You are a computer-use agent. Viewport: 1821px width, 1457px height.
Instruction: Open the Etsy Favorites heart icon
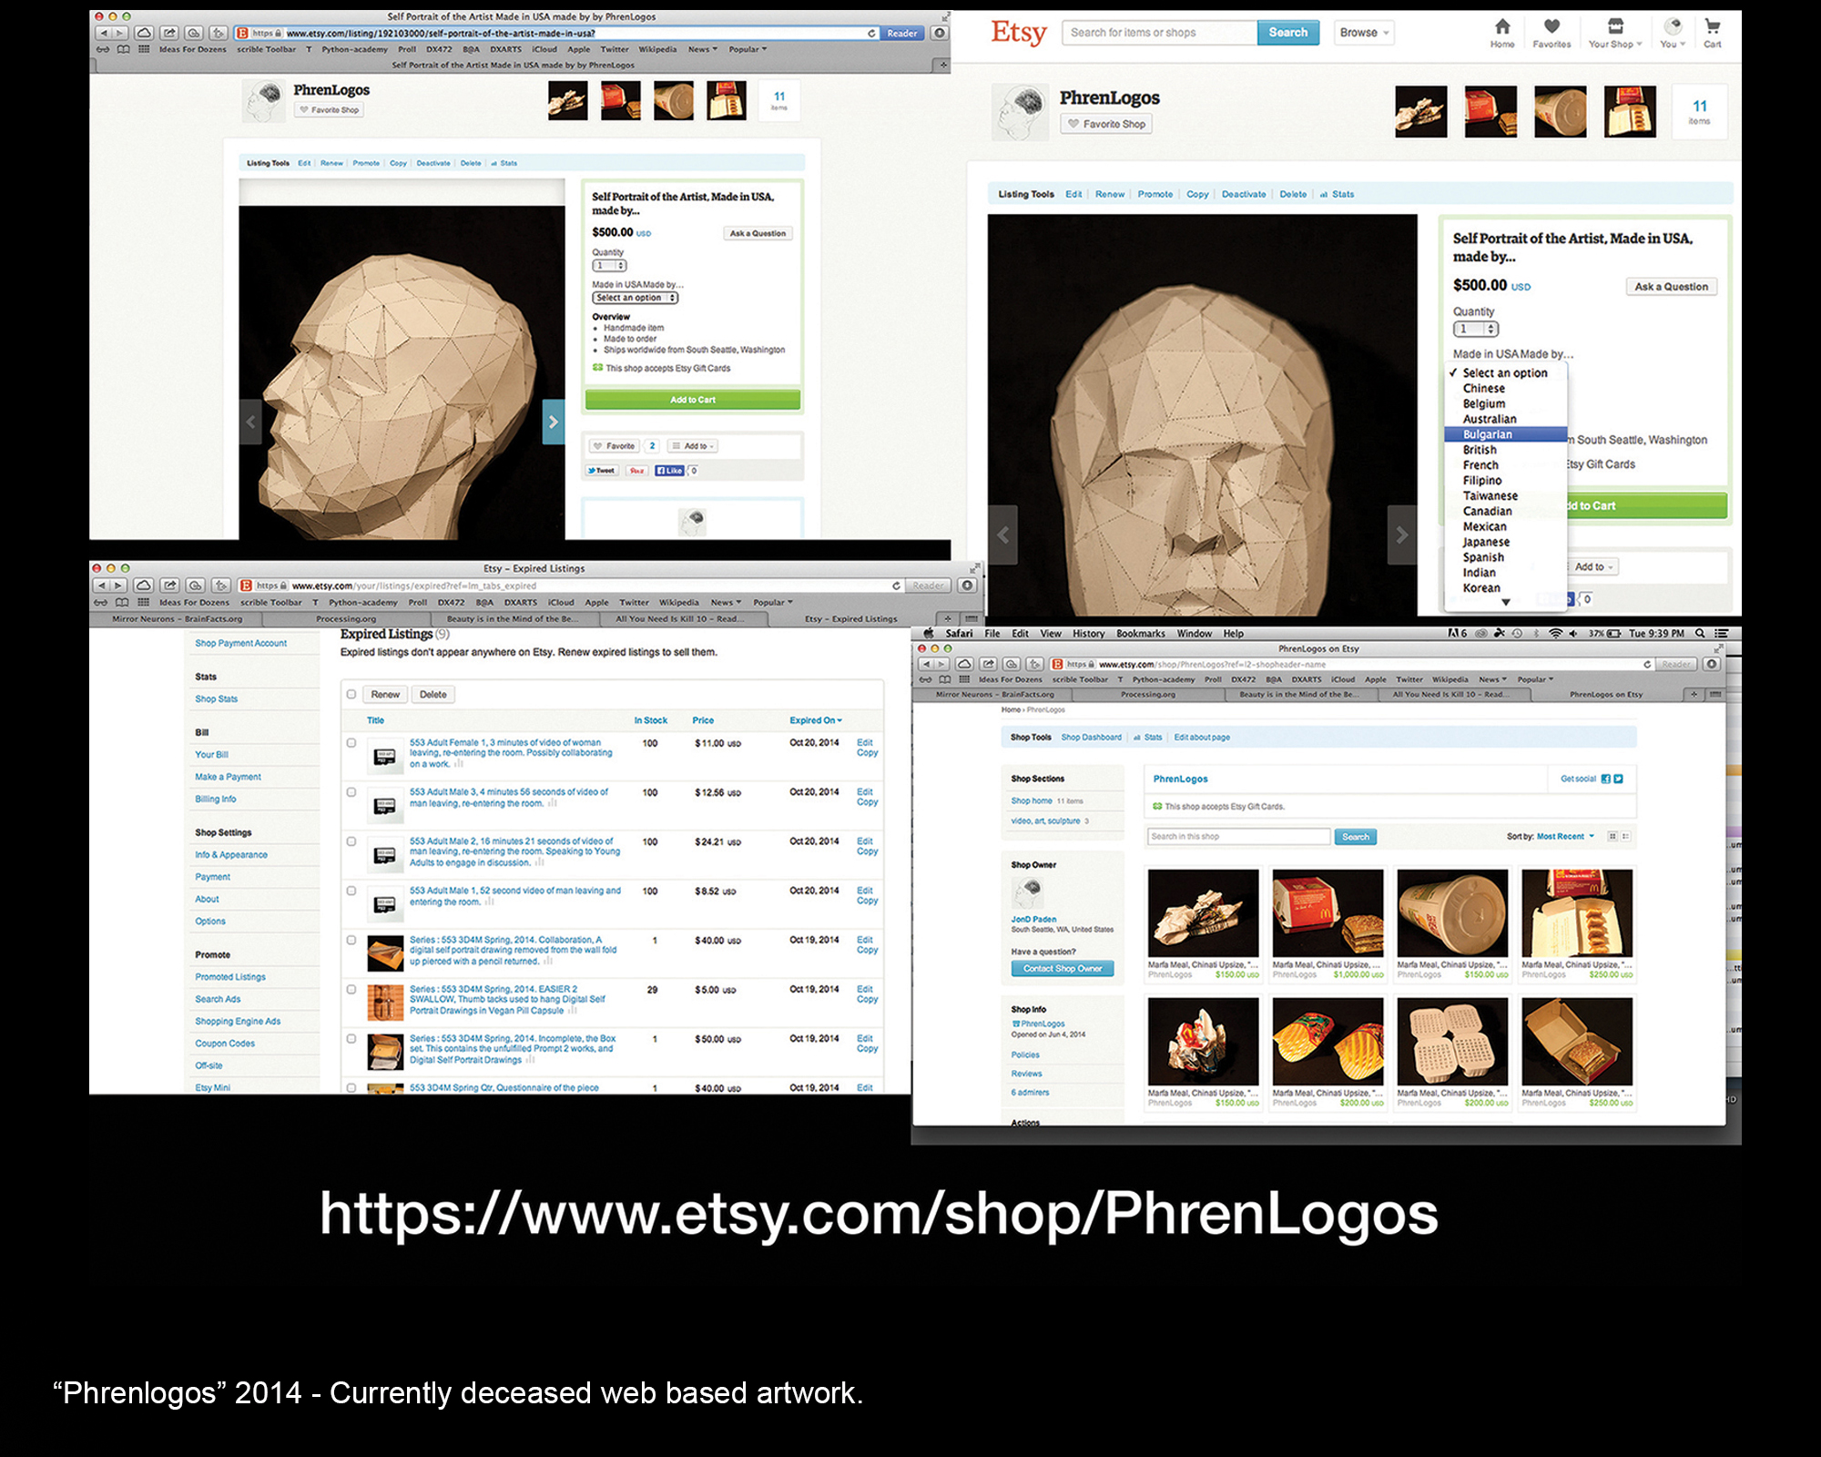pos(1551,26)
